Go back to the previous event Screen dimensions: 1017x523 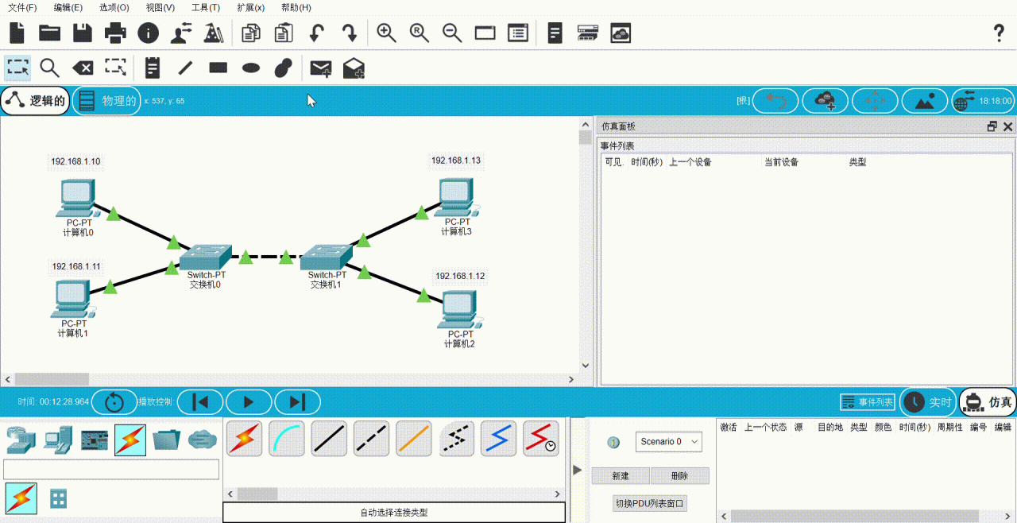[x=200, y=402]
